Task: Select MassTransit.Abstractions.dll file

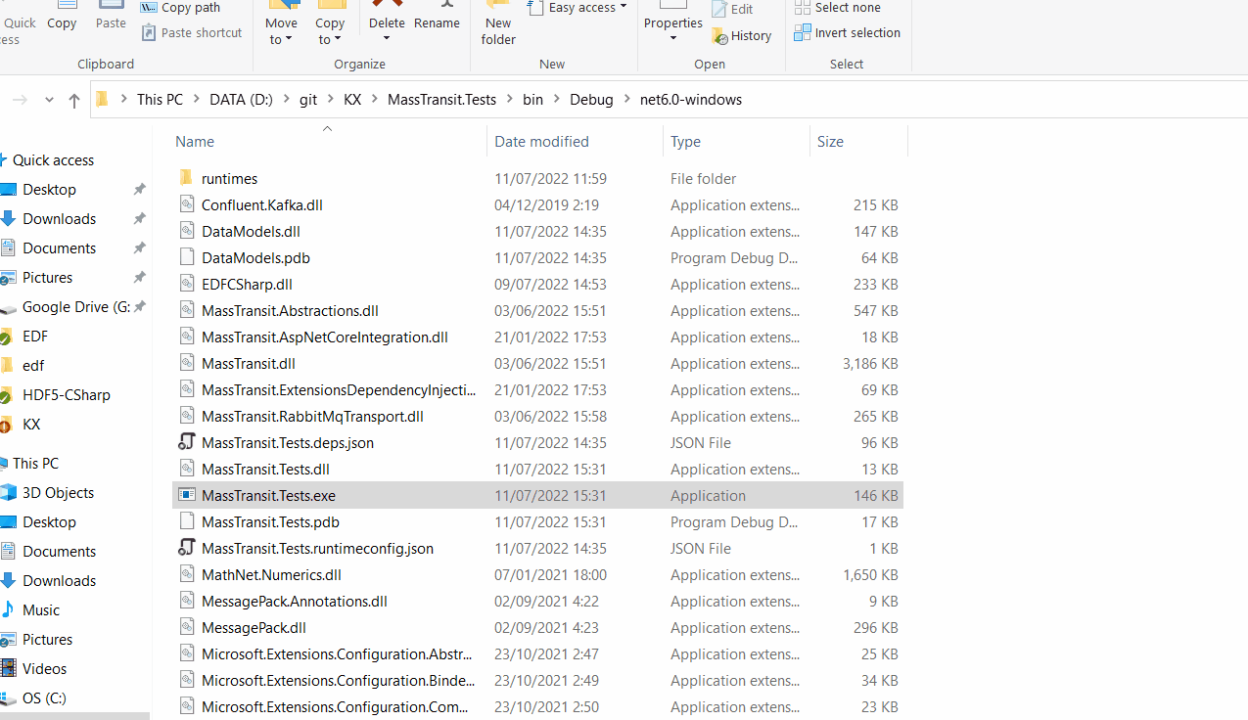Action: (290, 311)
